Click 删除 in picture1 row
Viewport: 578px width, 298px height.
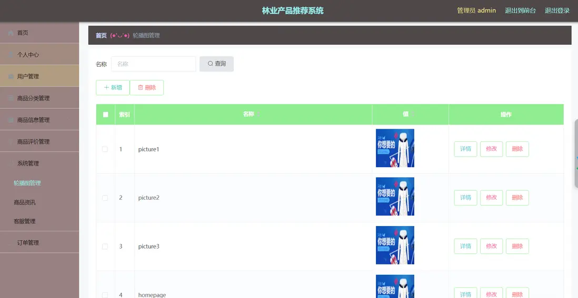(x=517, y=149)
